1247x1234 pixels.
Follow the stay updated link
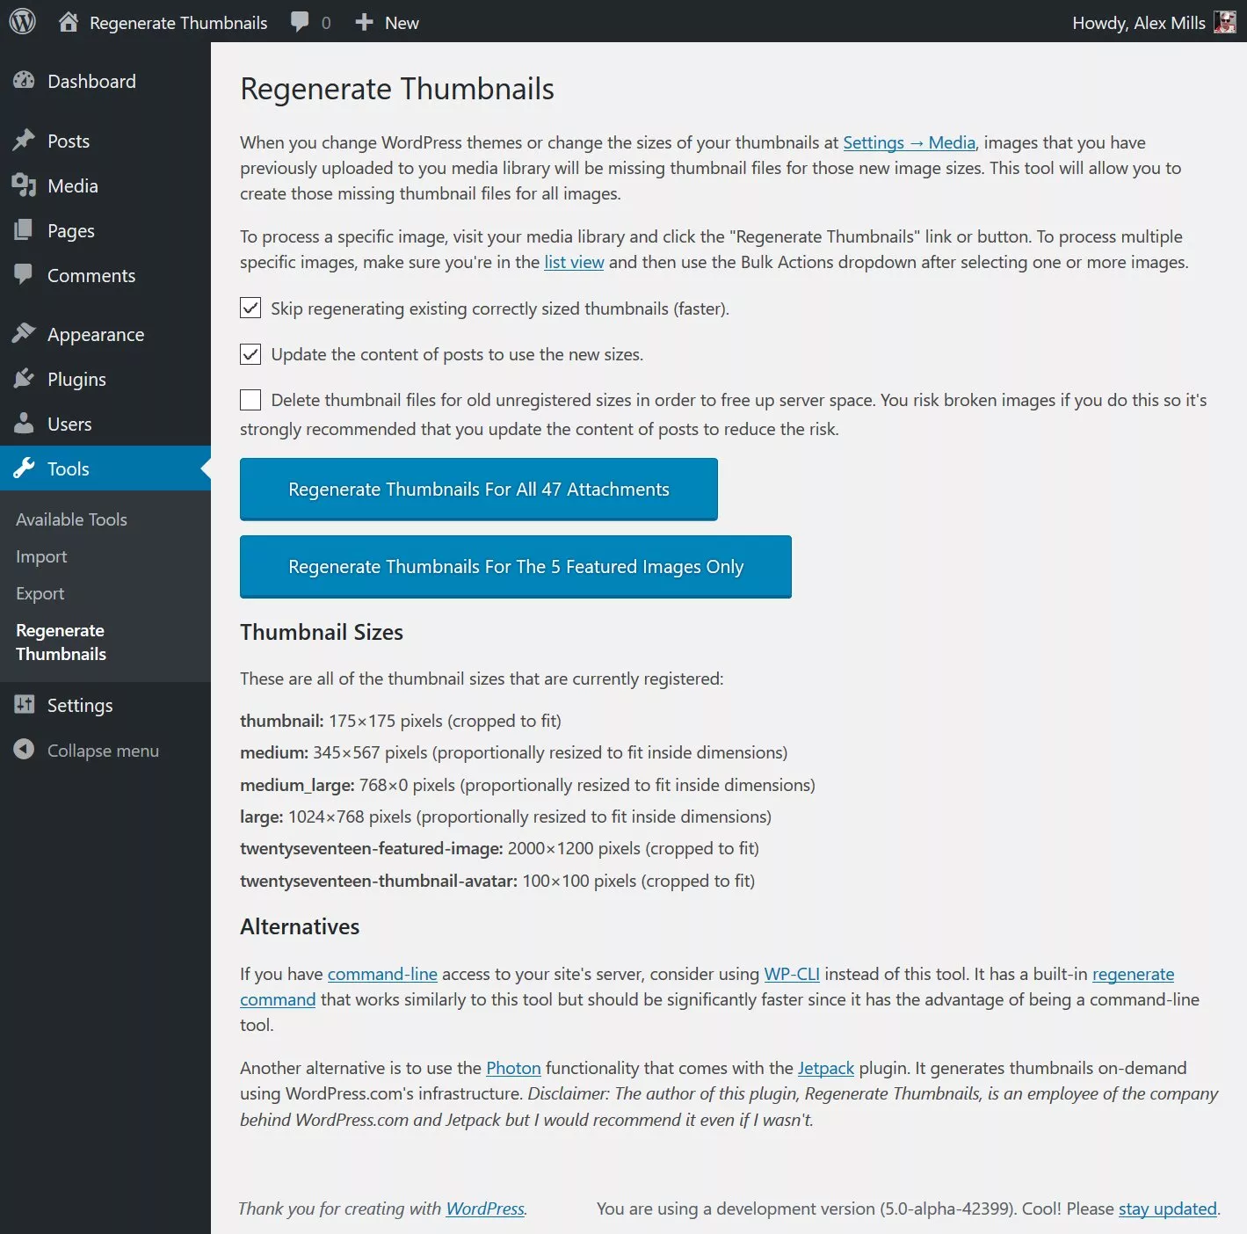(x=1167, y=1209)
